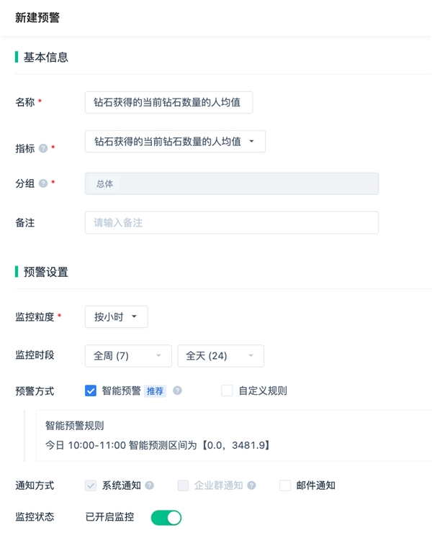
Task: Click the help icon next to 企业群通知
Action: pyautogui.click(x=251, y=485)
